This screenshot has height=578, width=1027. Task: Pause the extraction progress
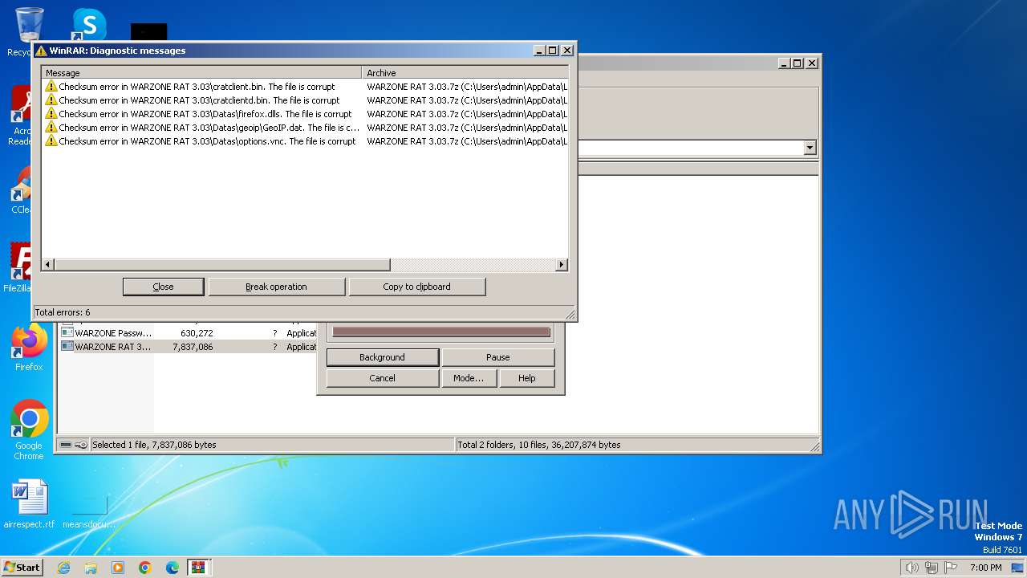pyautogui.click(x=497, y=357)
